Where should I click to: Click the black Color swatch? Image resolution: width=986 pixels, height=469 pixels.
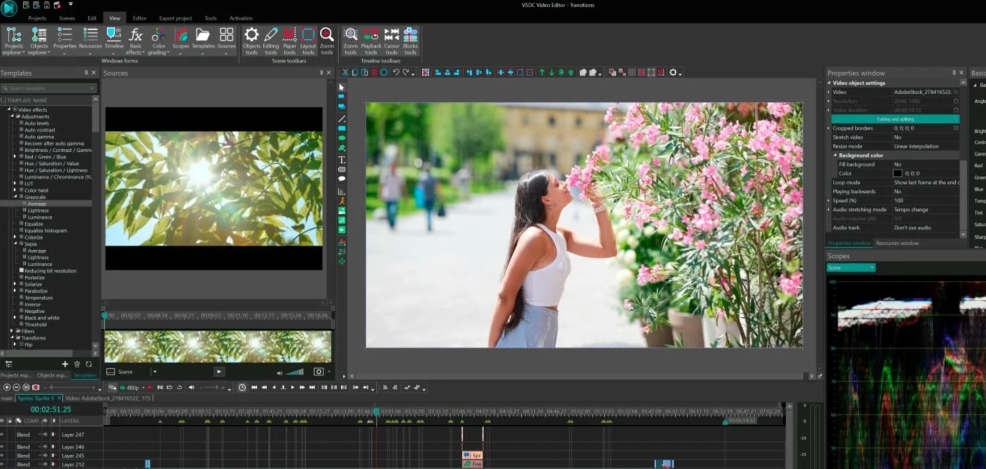[x=897, y=173]
